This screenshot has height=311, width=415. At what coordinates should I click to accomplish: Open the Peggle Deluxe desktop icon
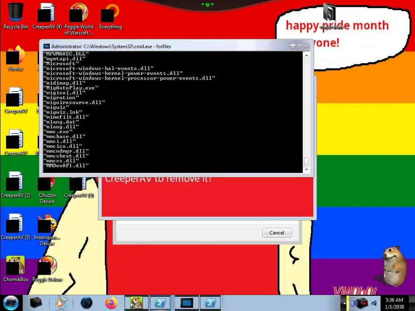(x=47, y=269)
